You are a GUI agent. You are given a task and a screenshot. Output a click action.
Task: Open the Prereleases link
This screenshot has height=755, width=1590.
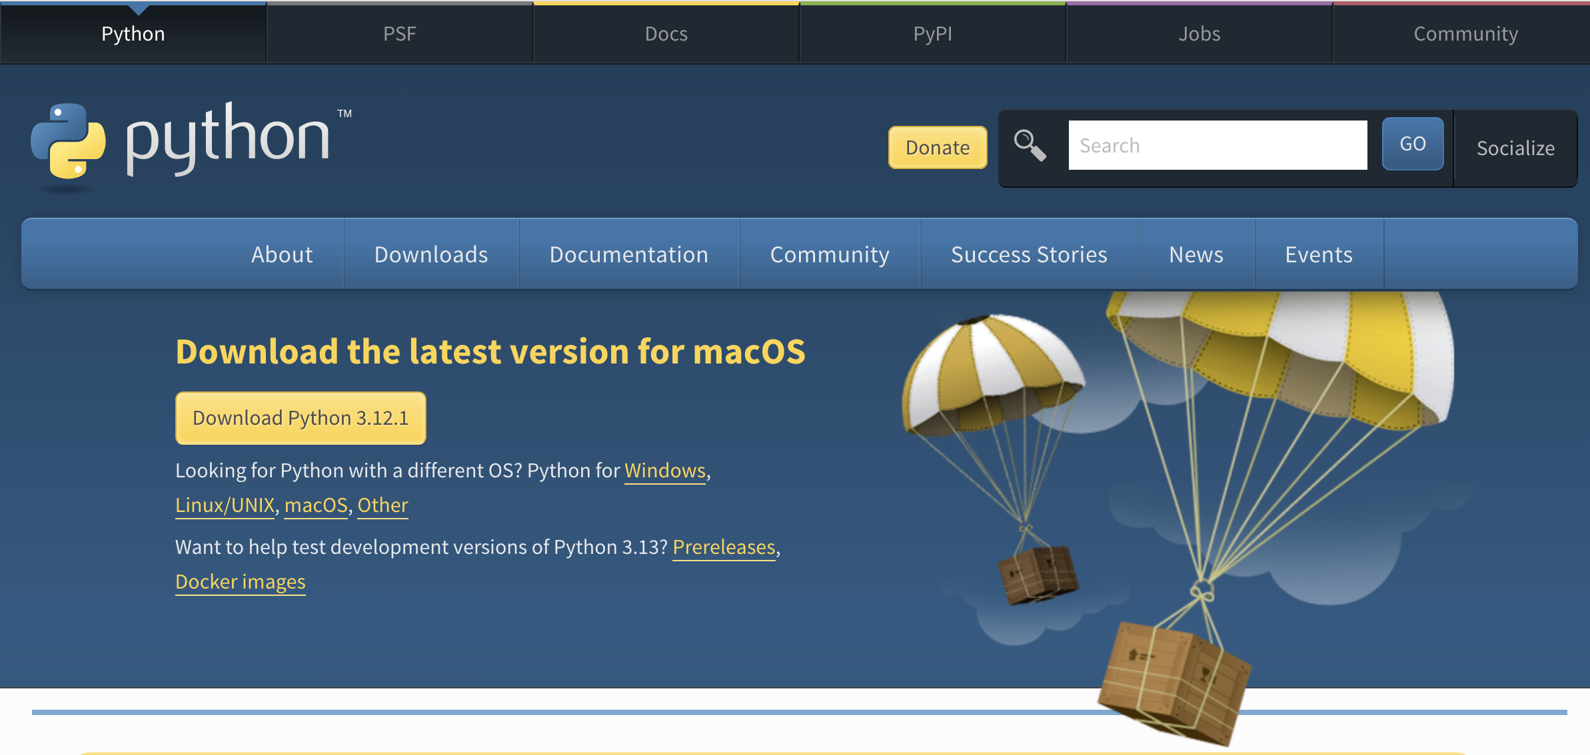[x=724, y=547]
